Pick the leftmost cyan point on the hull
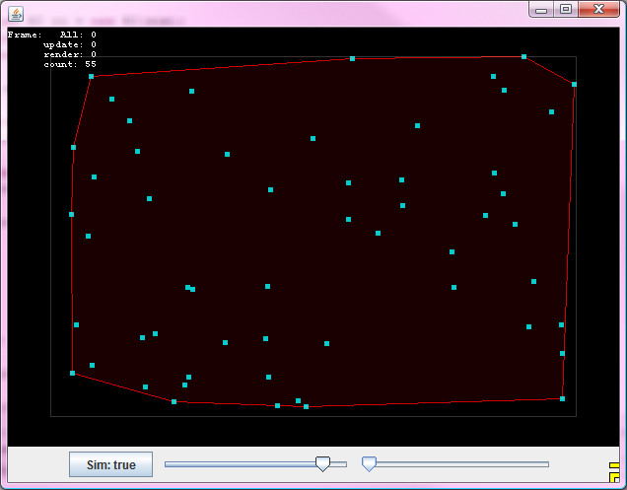Image resolution: width=627 pixels, height=490 pixels. click(71, 214)
